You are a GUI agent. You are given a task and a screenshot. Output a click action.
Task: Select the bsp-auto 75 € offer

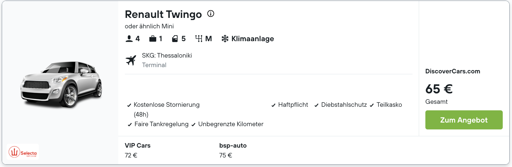[x=233, y=150]
